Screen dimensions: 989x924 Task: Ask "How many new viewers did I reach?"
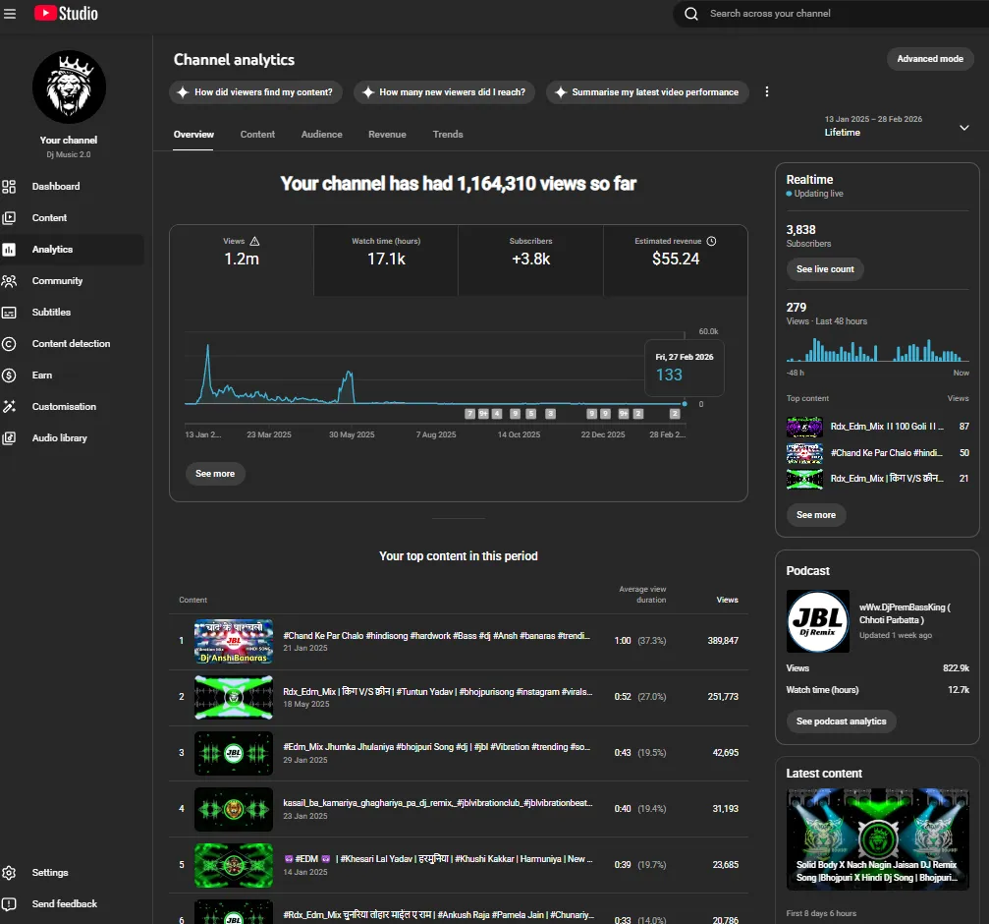[x=444, y=92]
